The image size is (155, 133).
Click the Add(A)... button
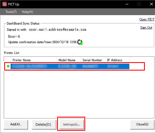pyautogui.click(x=16, y=124)
